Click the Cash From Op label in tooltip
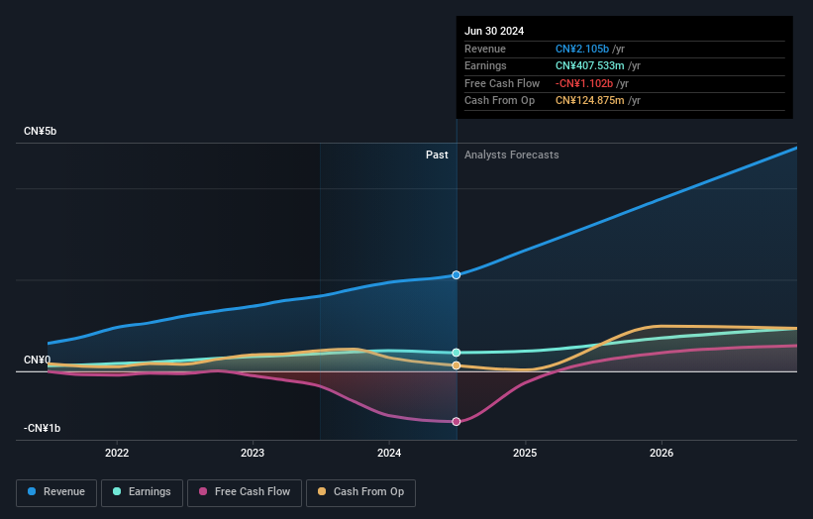The width and height of the screenshot is (813, 519). pyautogui.click(x=499, y=101)
